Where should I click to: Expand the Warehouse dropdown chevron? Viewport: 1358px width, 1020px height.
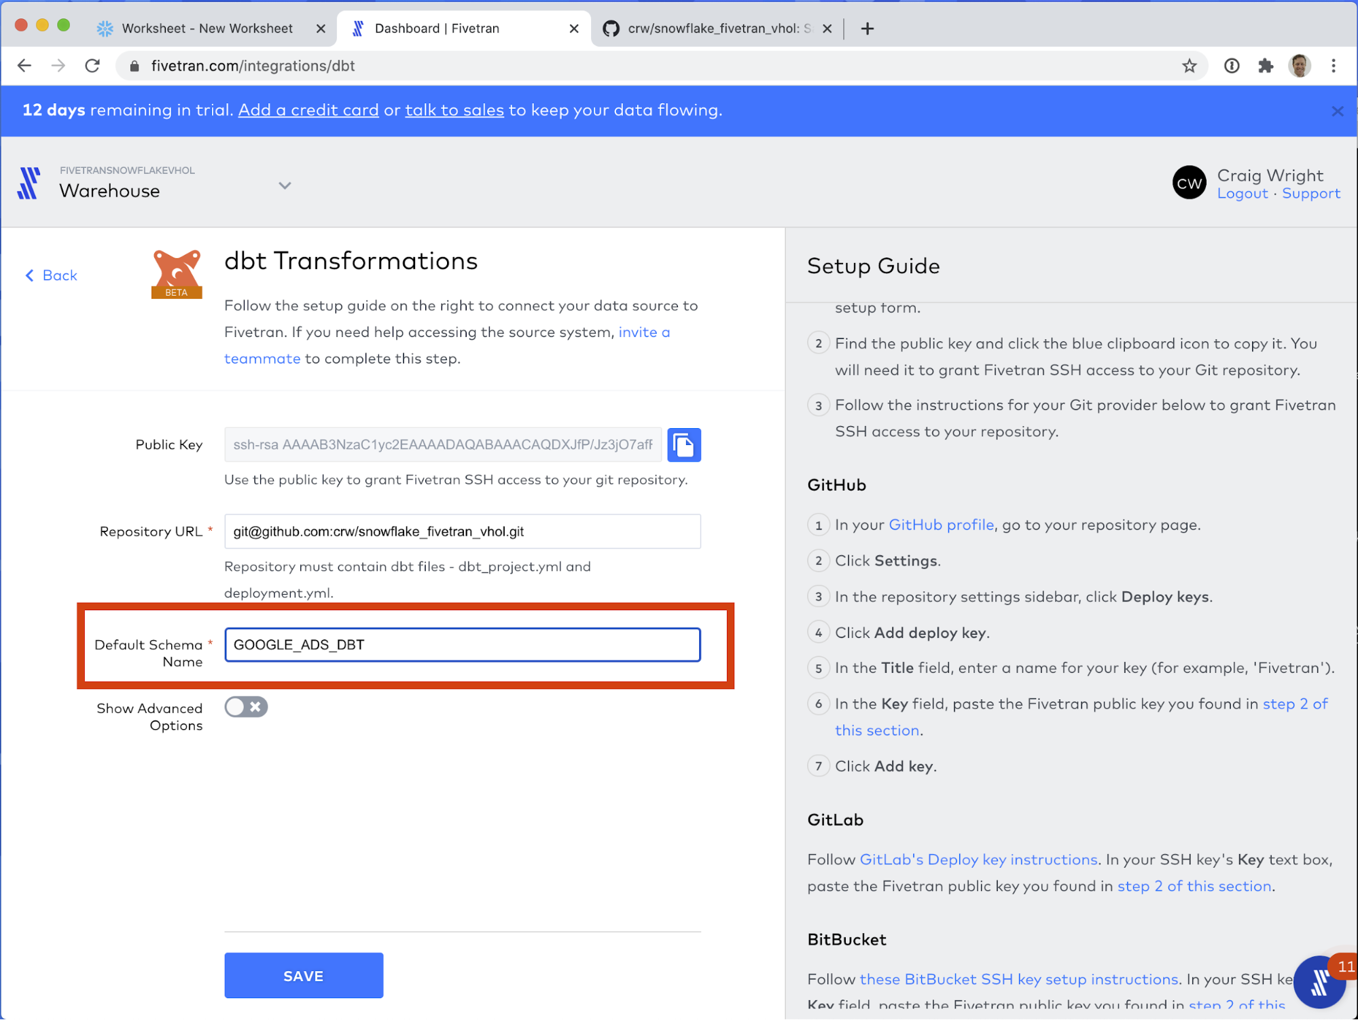pos(285,186)
